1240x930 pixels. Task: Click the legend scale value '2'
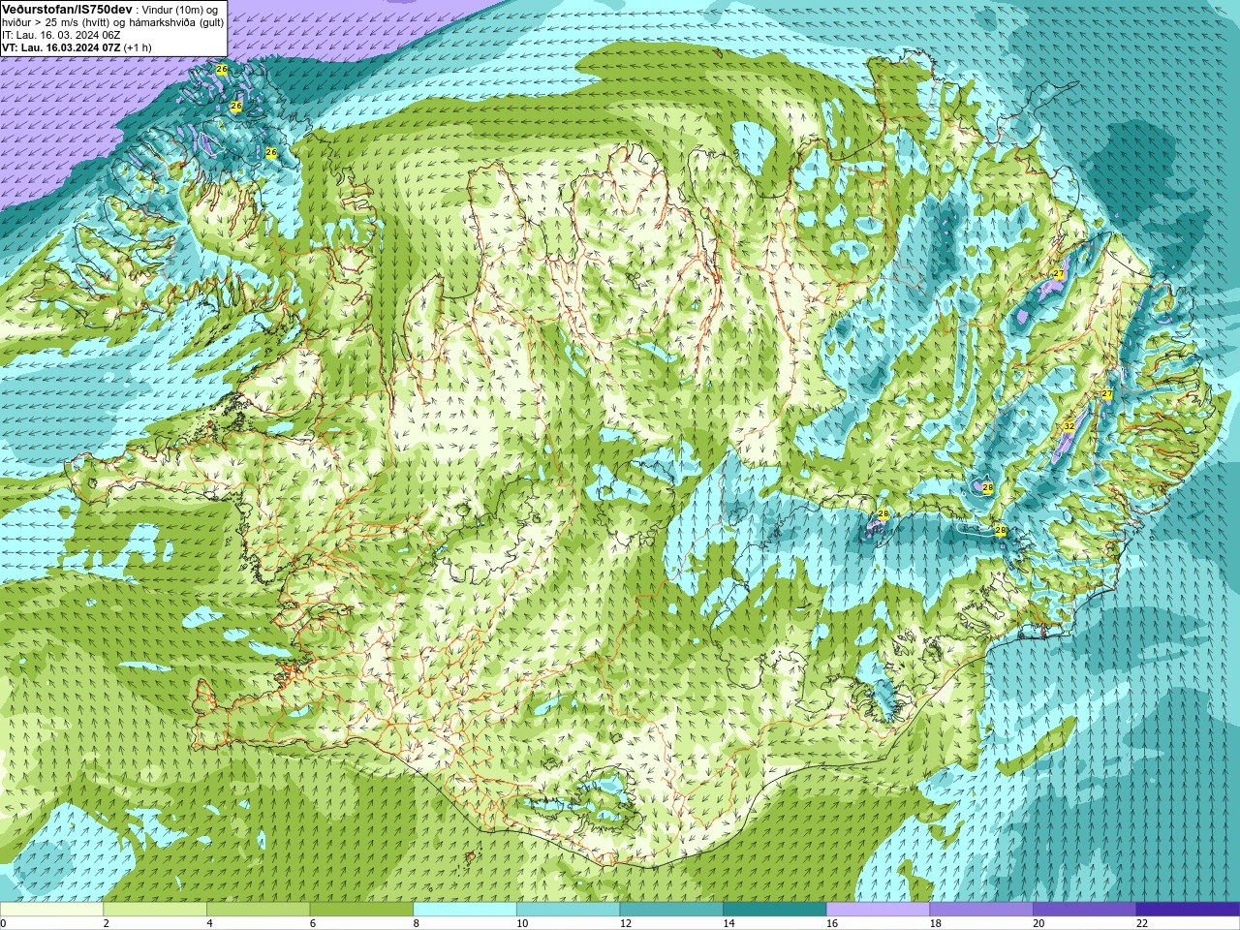[x=106, y=923]
